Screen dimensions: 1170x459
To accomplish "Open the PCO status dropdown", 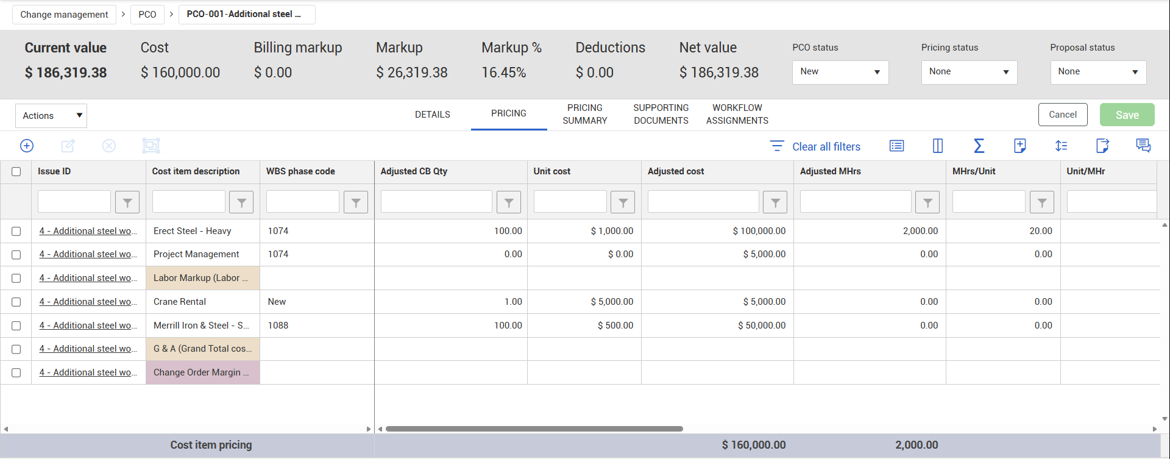I will point(840,72).
